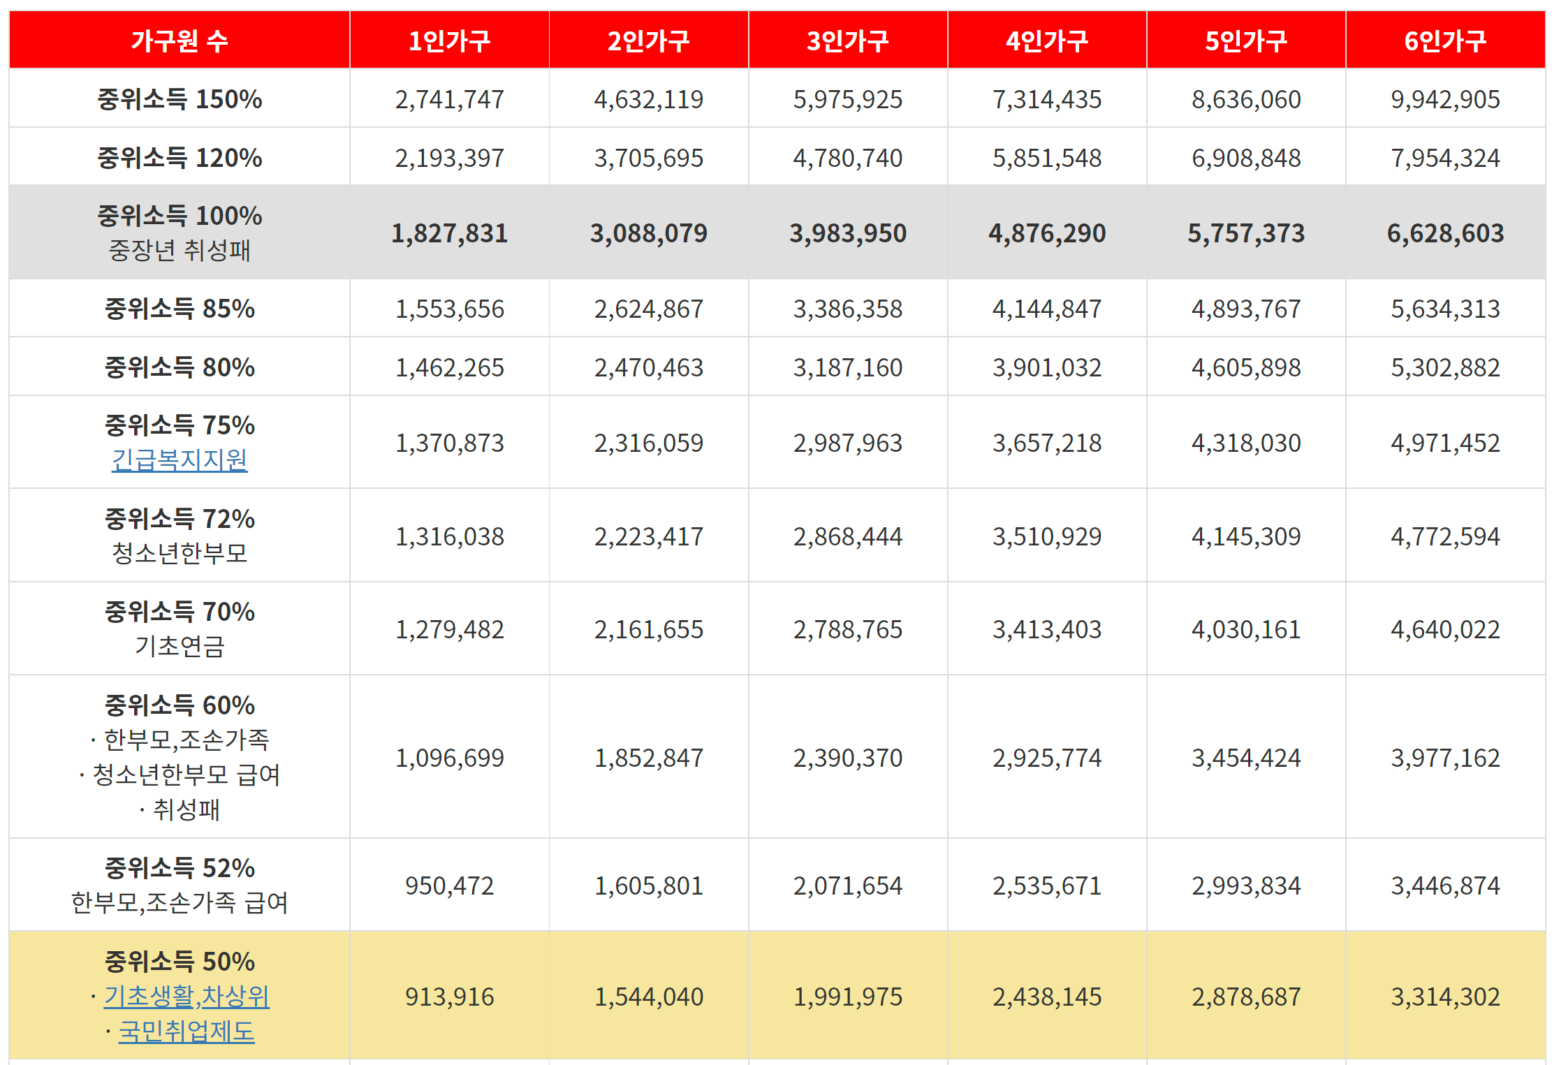Open the 기초생활,차상위 link
Image resolution: width=1552 pixels, height=1065 pixels.
coord(186,996)
